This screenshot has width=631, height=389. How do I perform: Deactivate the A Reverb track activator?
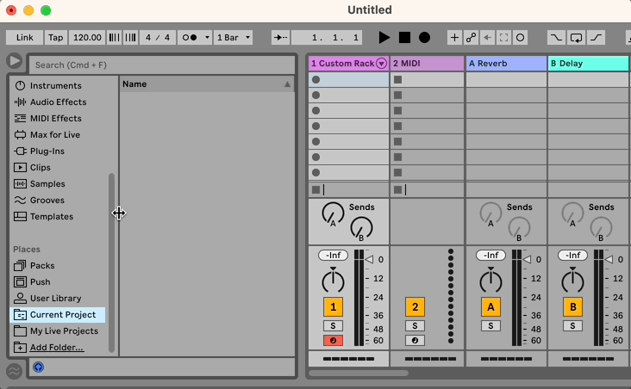(490, 307)
